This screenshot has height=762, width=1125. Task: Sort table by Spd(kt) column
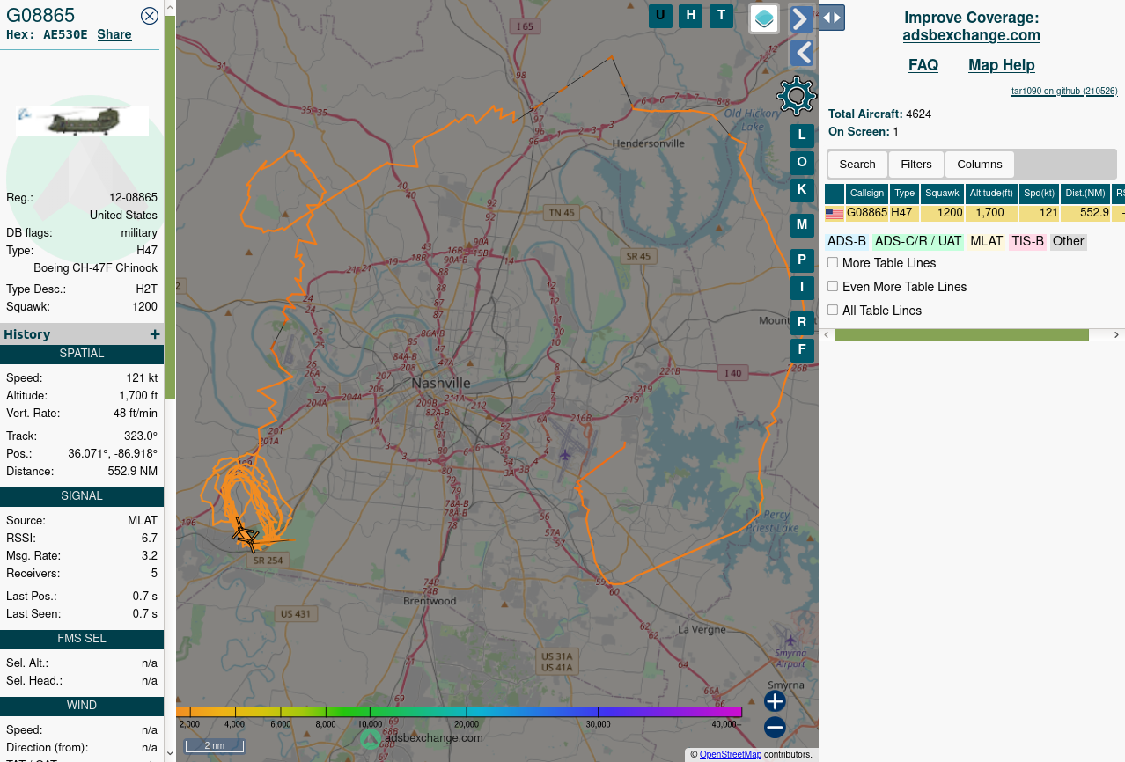pos(1039,194)
